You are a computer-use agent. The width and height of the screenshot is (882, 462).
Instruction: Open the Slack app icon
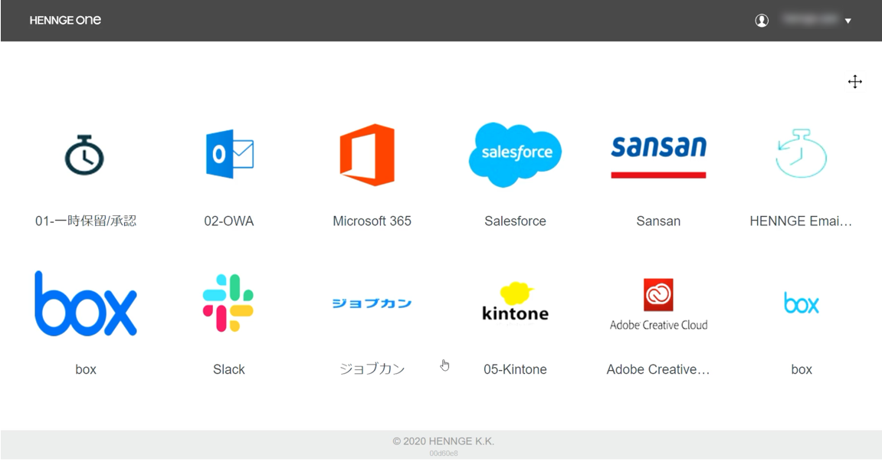click(228, 303)
